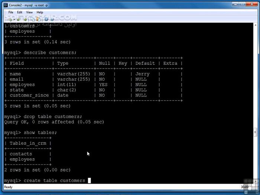Click the 30x89 console size indicator

pyautogui.click(x=244, y=187)
